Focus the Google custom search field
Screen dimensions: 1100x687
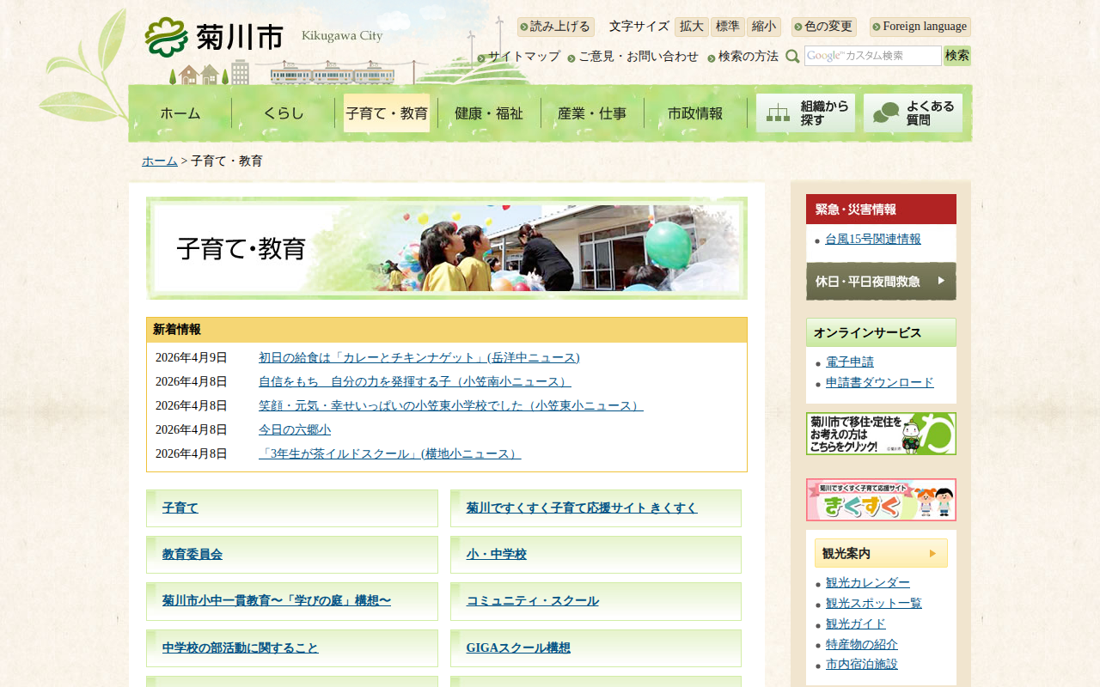[873, 56]
